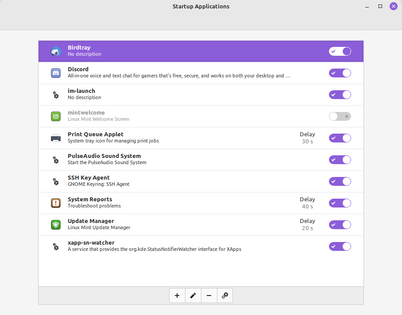Select the Birdtray entry name
This screenshot has width=402, height=315.
(79, 48)
